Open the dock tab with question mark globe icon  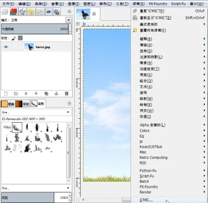click(57, 12)
